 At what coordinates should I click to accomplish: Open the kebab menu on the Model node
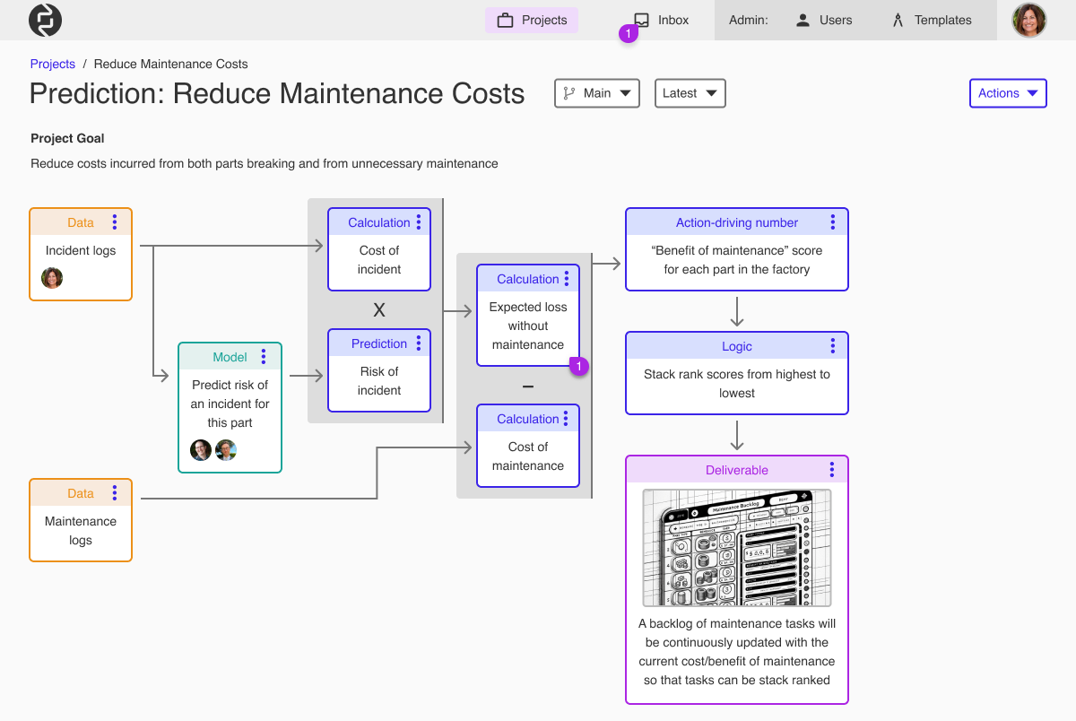264,356
